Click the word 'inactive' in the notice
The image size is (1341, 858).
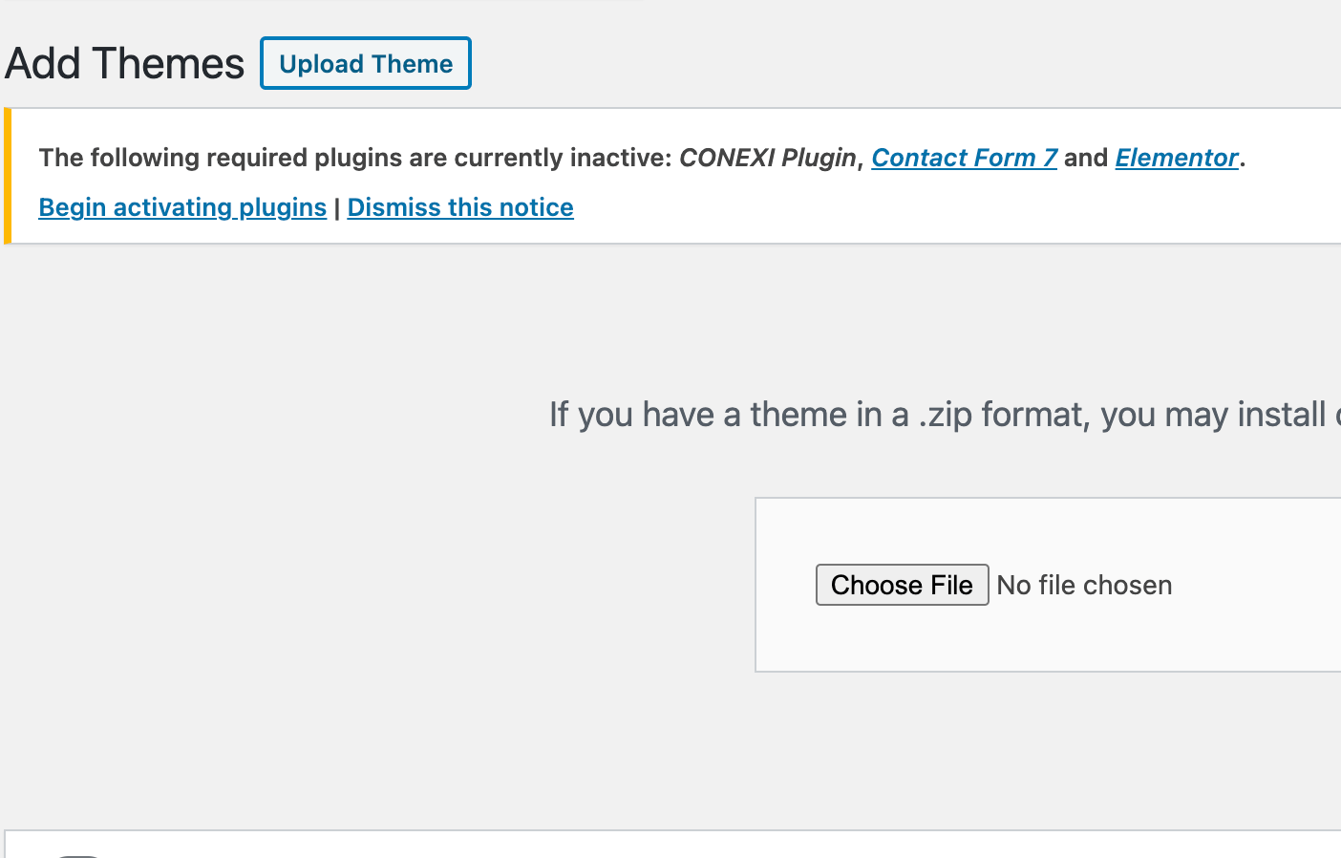pyautogui.click(x=620, y=158)
